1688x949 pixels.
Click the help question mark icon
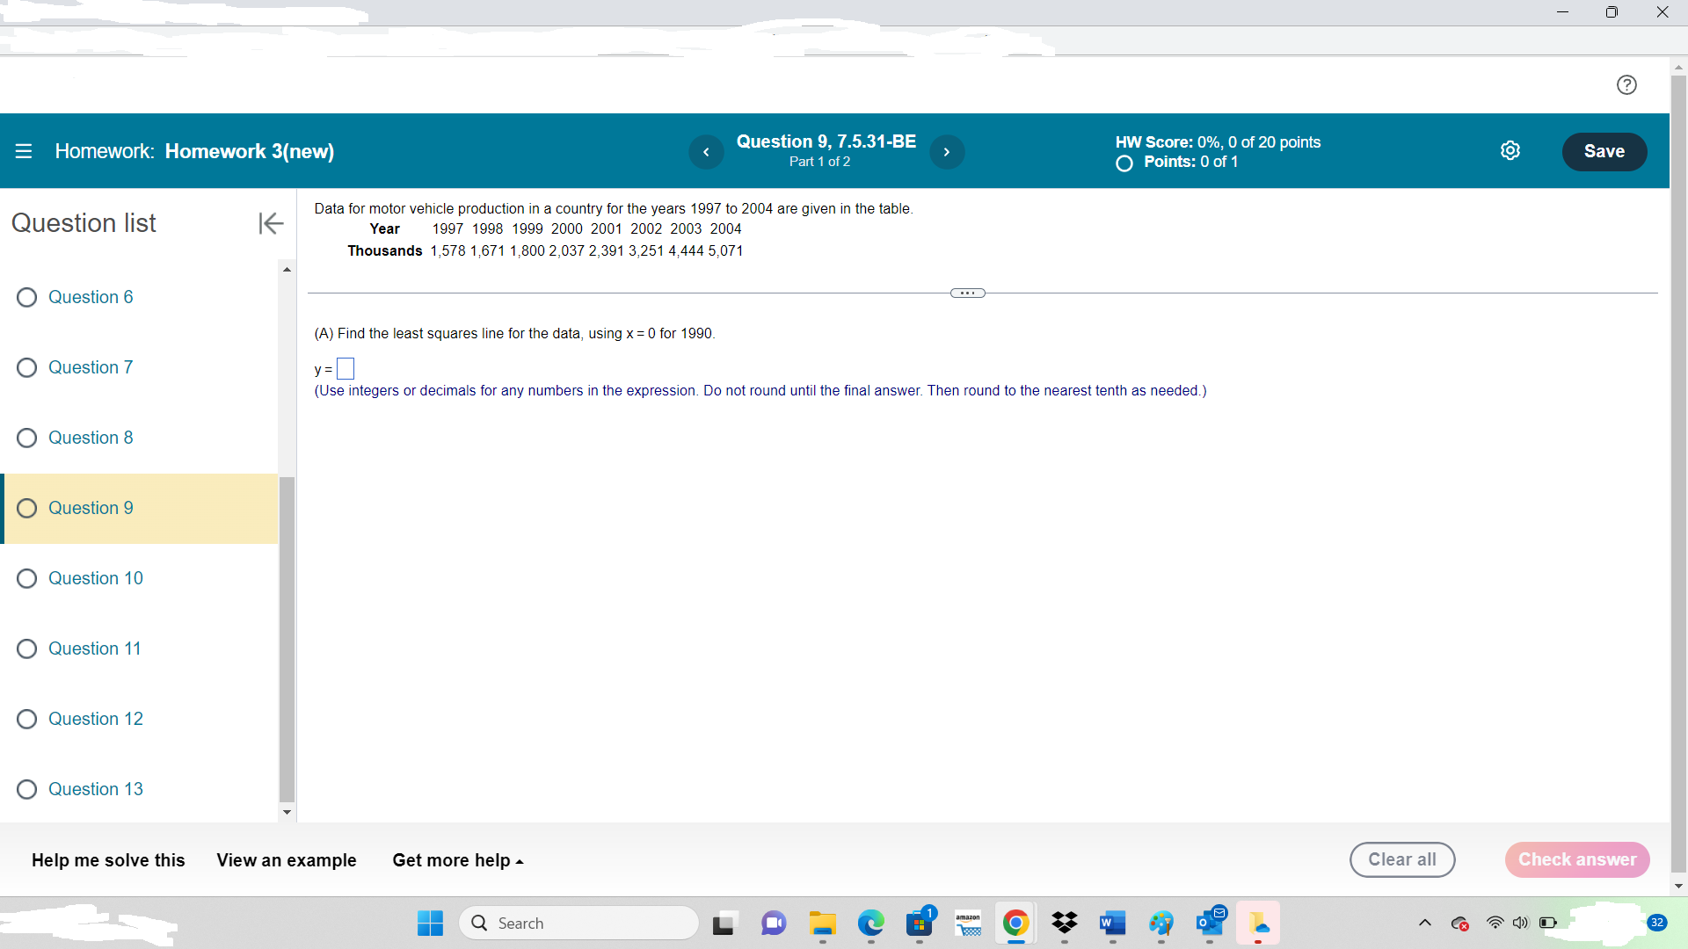pyautogui.click(x=1626, y=84)
